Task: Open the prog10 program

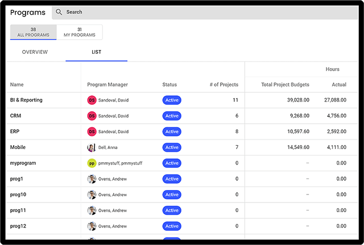Action: [18, 195]
